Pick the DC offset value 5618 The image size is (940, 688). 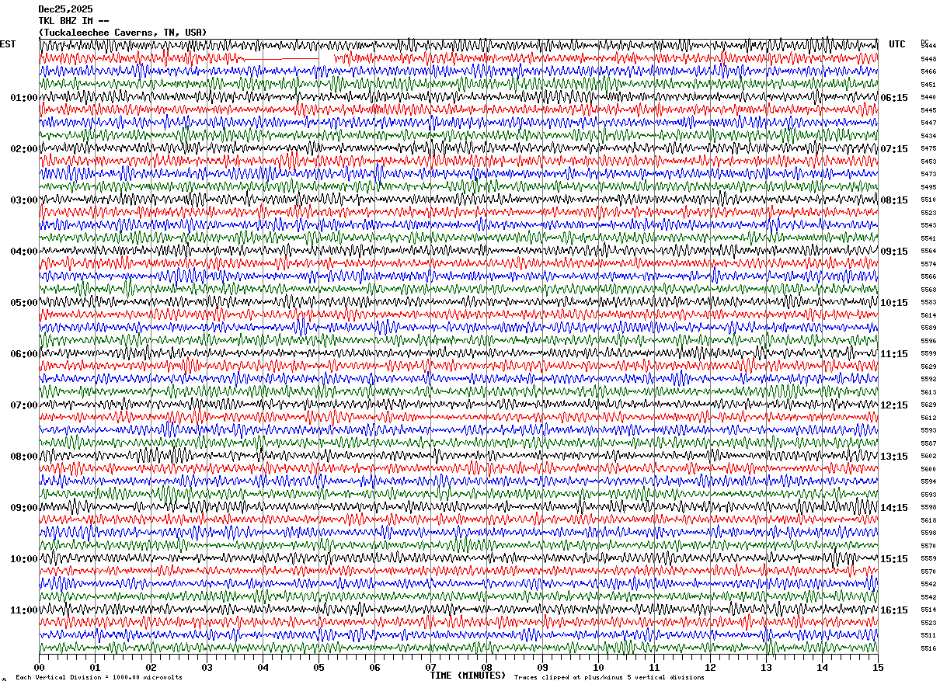(x=928, y=520)
